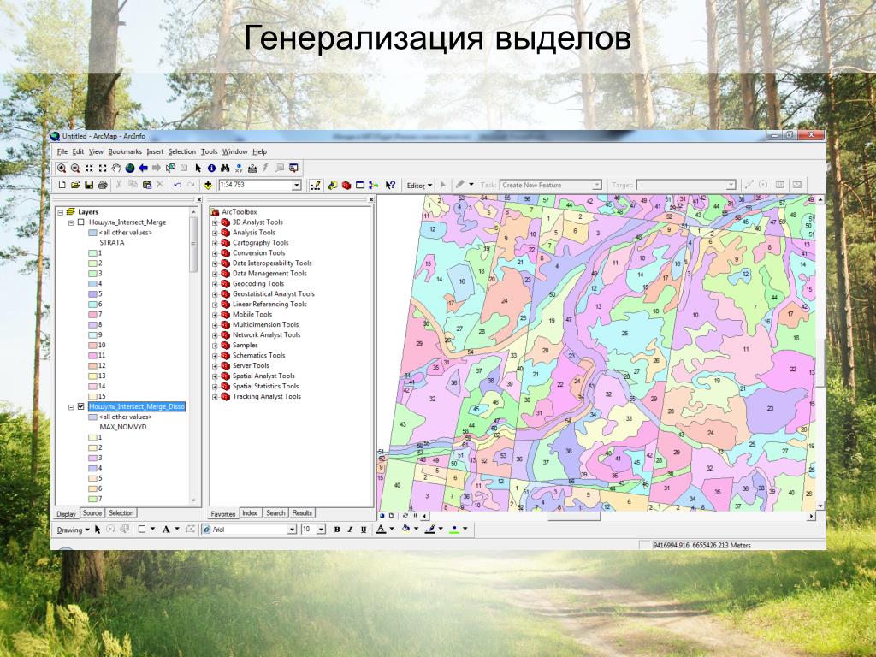Open the Bookmarks menu
The width and height of the screenshot is (876, 657).
[x=125, y=151]
